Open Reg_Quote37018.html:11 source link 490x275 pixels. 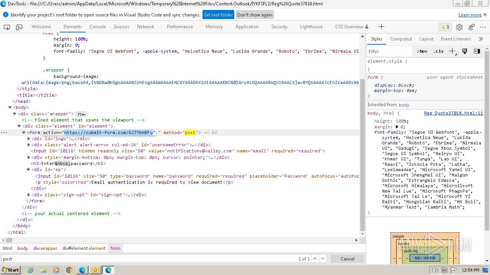453,113
